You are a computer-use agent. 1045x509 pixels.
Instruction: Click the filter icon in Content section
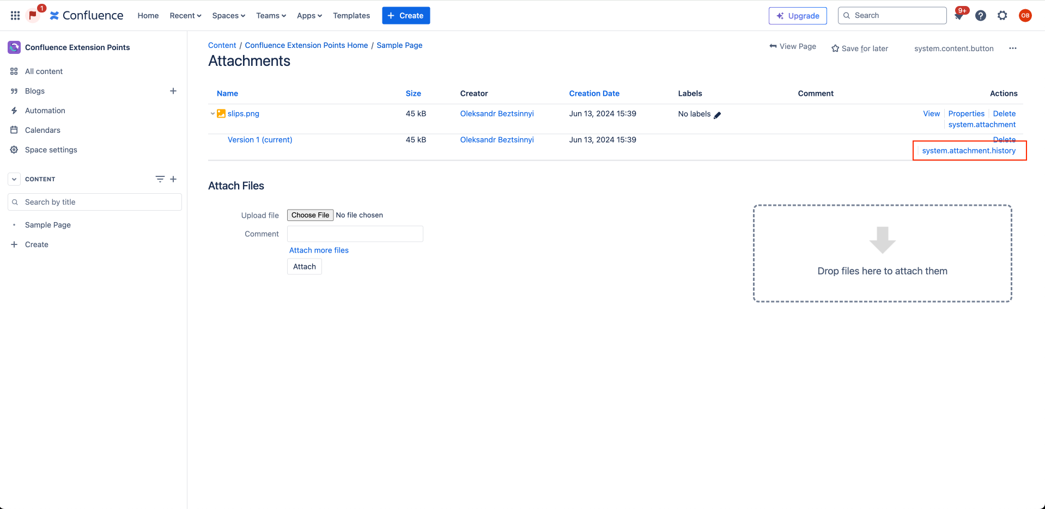pos(160,179)
